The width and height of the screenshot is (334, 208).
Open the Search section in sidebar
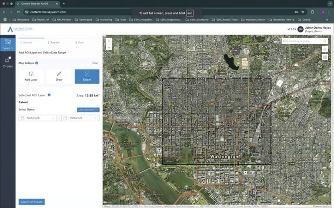point(8,44)
